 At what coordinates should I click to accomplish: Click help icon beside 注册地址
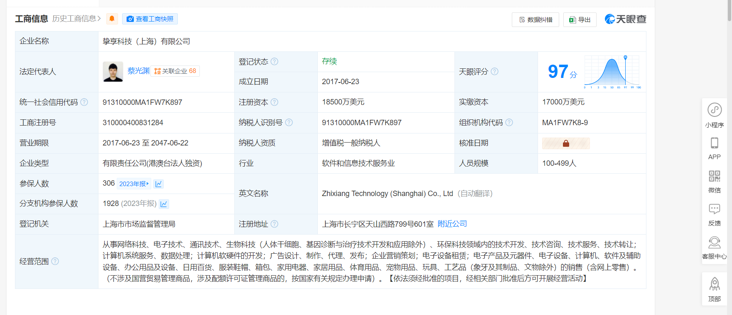(x=274, y=224)
